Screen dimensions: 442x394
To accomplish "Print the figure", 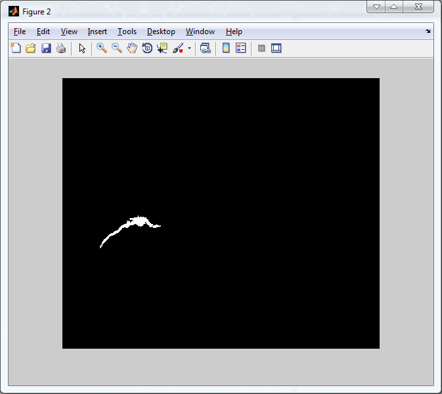I will [x=61, y=48].
